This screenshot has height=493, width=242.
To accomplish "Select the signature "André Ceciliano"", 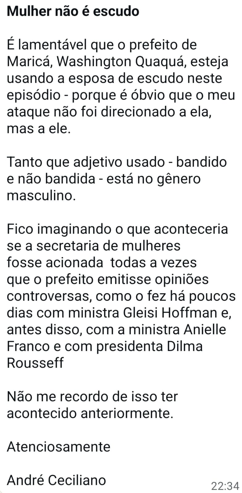I will (x=56, y=480).
